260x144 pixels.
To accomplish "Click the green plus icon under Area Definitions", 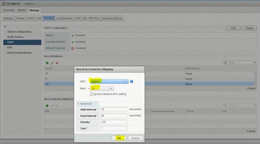I will pyautogui.click(x=47, y=63).
